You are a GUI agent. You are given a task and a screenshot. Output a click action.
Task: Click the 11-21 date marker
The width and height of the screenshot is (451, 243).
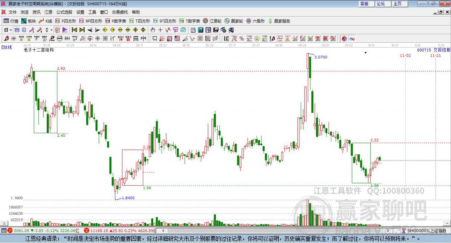coord(436,55)
